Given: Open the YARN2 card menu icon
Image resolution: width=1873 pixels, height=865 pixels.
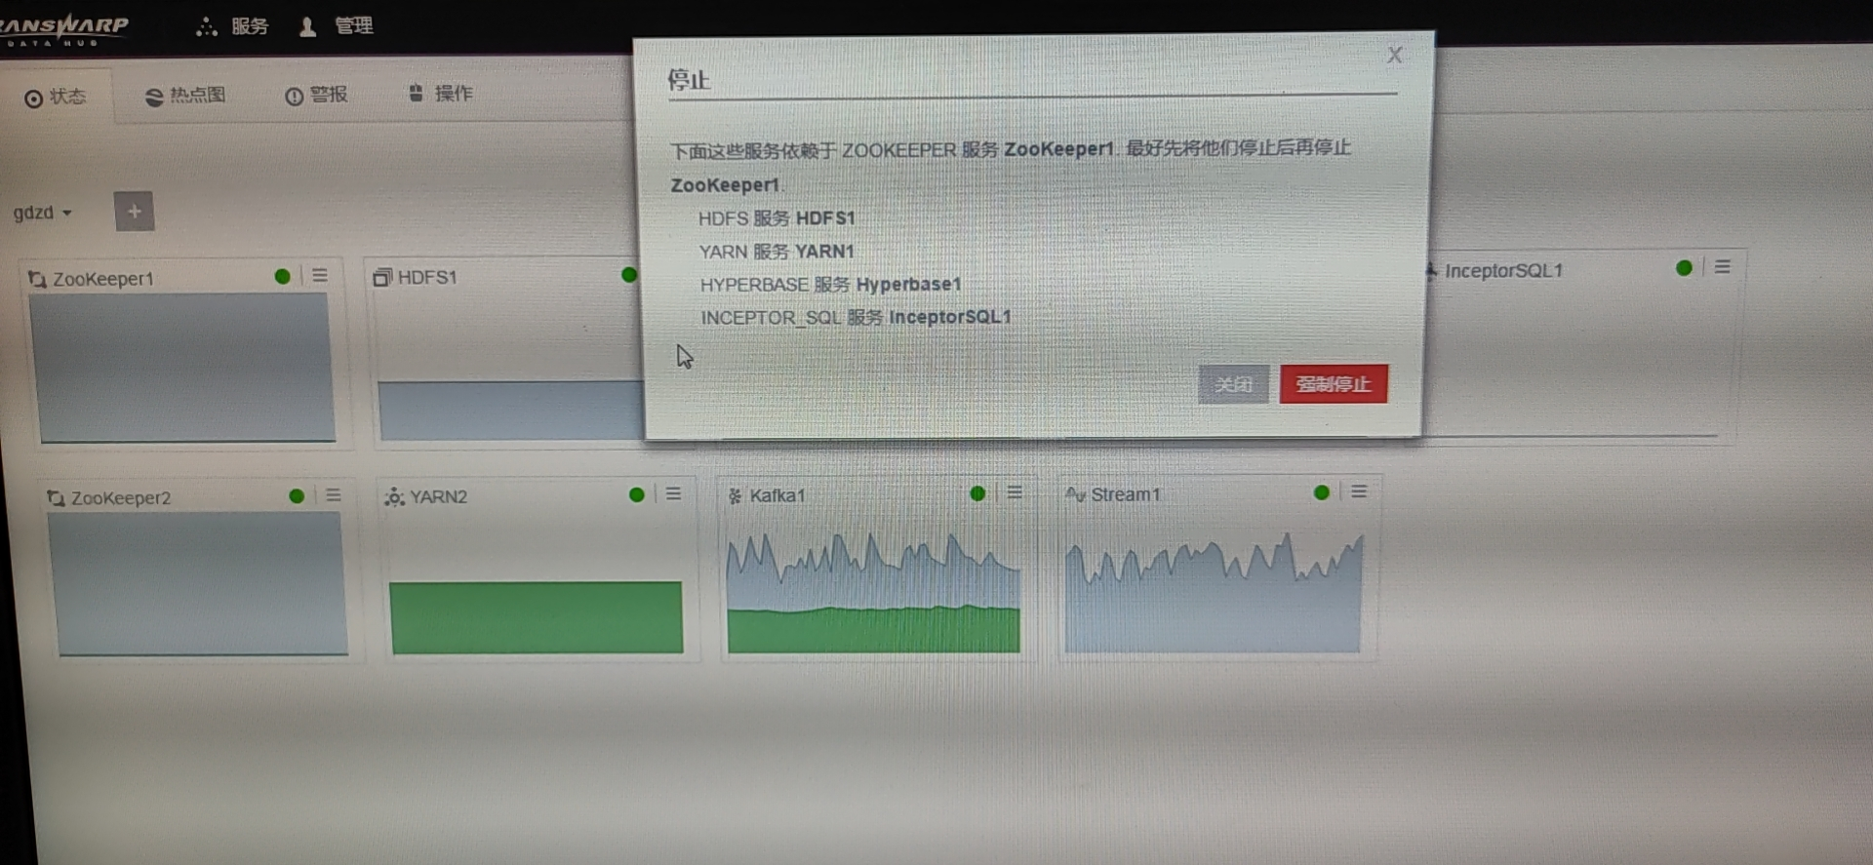Looking at the screenshot, I should pos(674,494).
